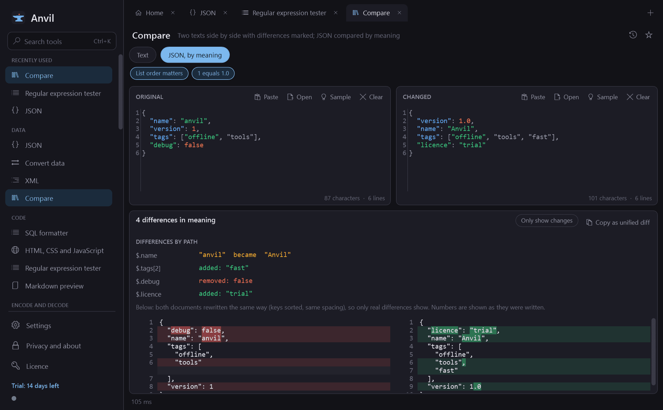Screen dimensions: 663x410
Task: Select JSON, by meaning mode
Action: 195,55
